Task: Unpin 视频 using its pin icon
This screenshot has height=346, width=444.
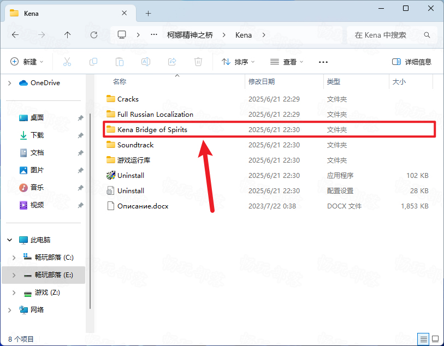Action: 81,205
